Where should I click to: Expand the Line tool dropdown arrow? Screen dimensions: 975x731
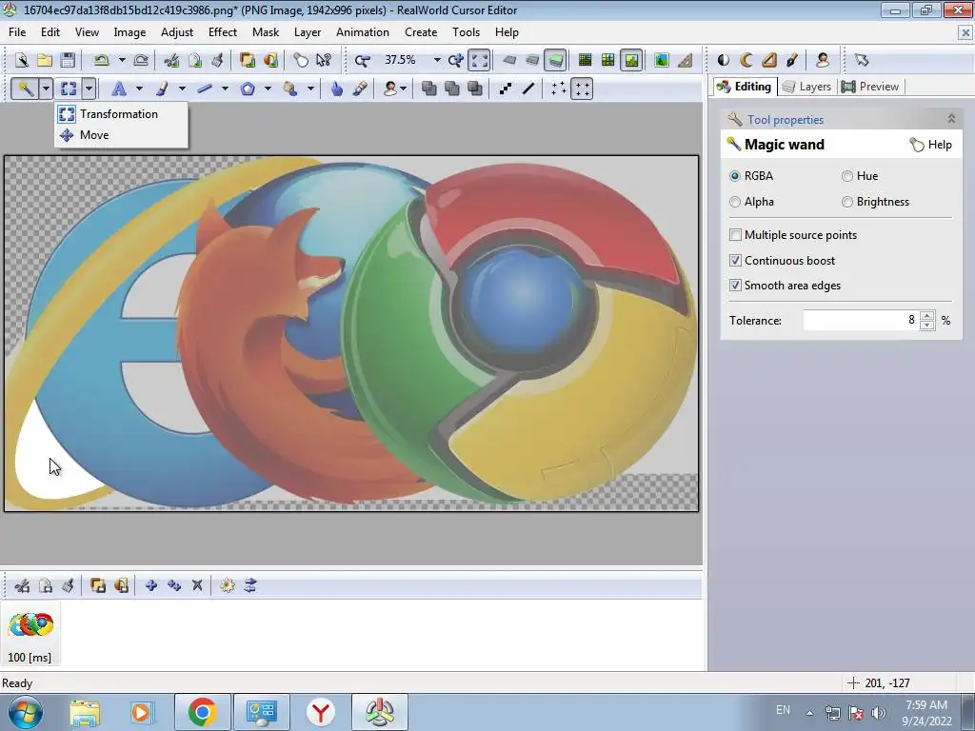click(225, 89)
